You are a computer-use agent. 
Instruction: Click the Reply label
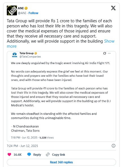point(37,155)
